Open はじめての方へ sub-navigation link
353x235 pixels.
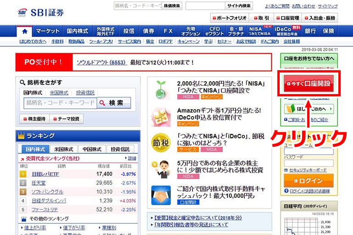click(x=33, y=41)
